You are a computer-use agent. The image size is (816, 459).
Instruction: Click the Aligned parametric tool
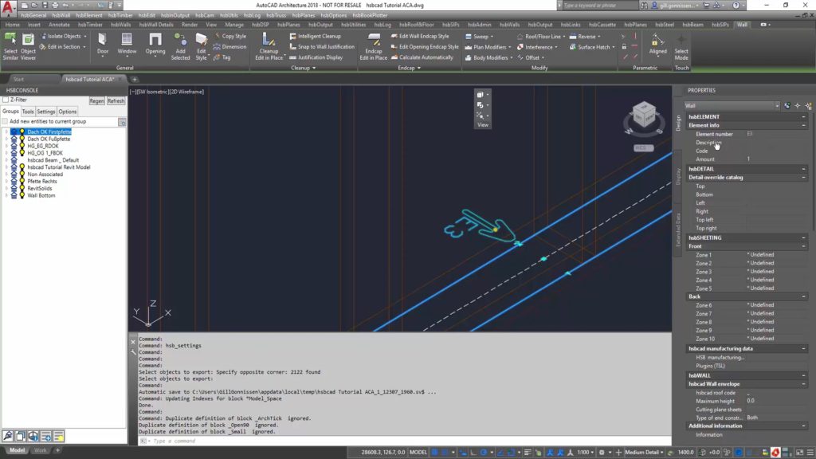click(657, 44)
